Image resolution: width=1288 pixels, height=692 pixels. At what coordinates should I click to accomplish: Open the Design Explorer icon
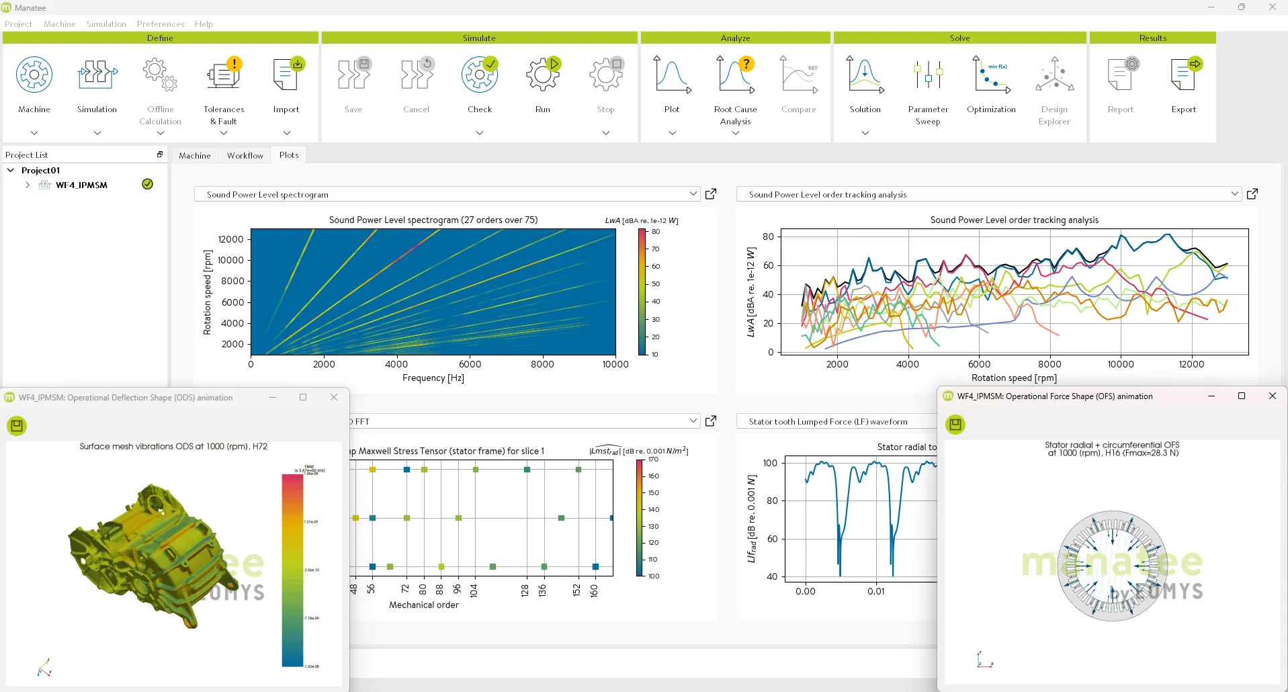(x=1054, y=75)
